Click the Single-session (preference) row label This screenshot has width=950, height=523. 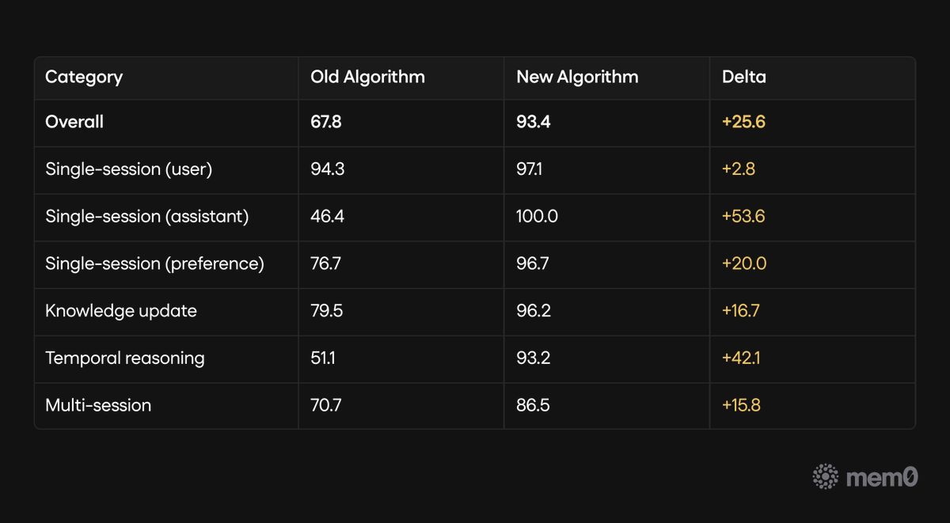(x=154, y=263)
